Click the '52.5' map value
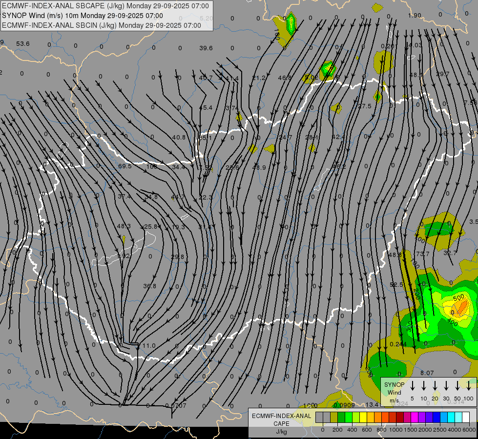This screenshot has height=439, width=478. (x=396, y=285)
